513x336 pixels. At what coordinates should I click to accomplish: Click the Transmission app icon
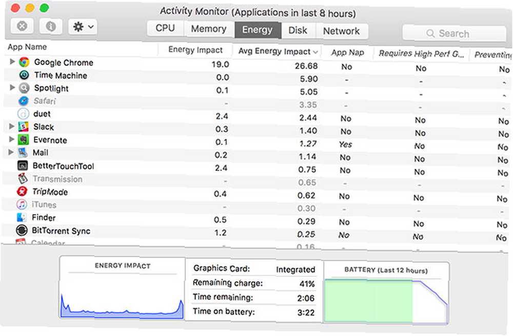(x=22, y=179)
